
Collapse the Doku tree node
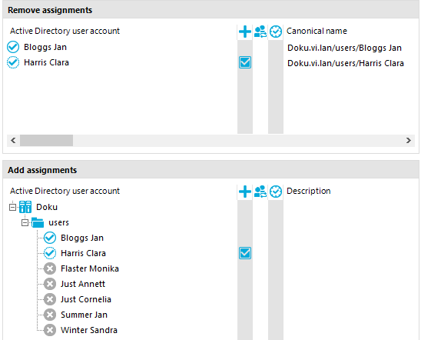(x=12, y=207)
